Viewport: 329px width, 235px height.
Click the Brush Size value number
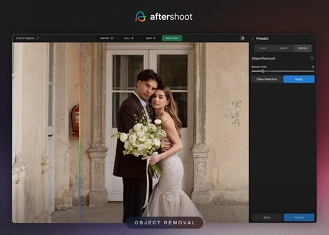[x=312, y=67]
